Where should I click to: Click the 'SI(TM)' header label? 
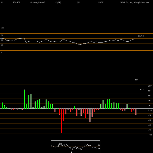(x=58, y=2)
